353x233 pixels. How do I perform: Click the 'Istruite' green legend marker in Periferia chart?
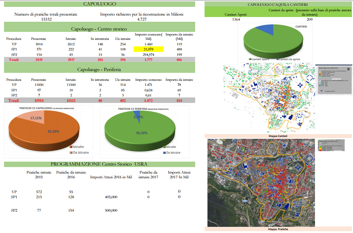(x=165, y=147)
